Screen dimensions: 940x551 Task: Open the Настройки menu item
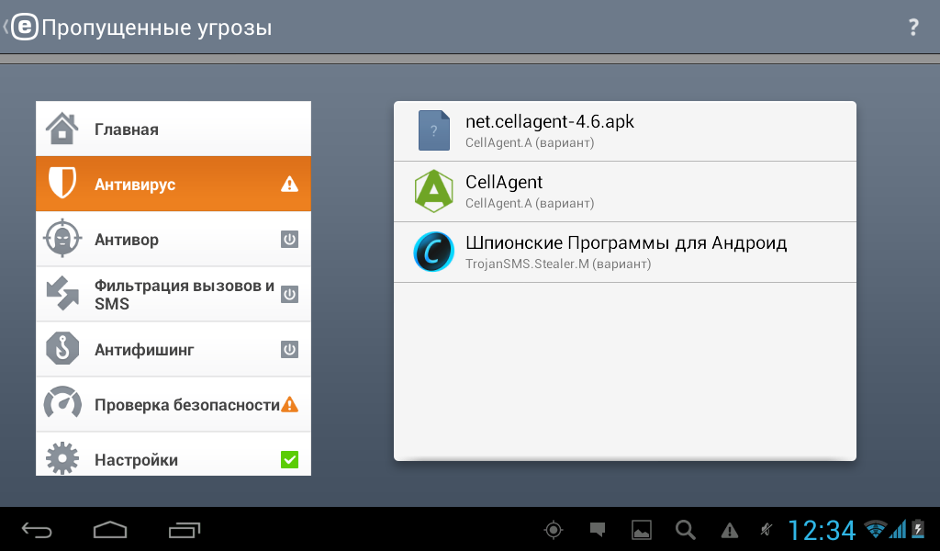[173, 455]
